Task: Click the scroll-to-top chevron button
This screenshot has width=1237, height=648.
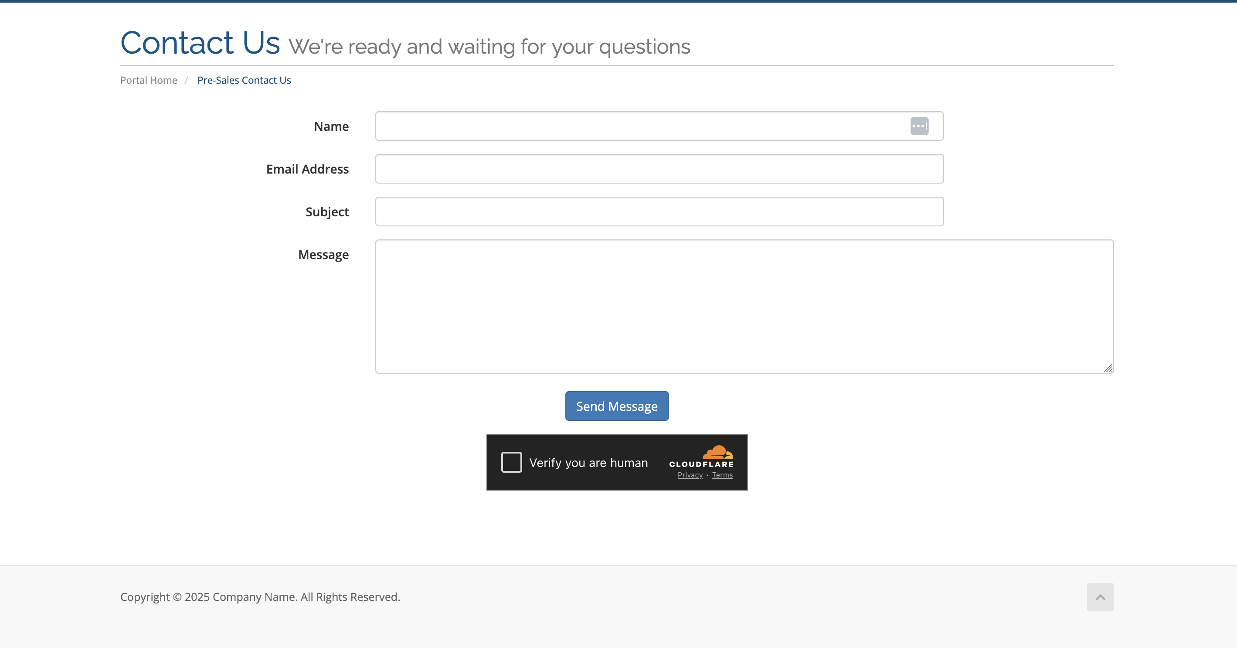Action: tap(1100, 597)
